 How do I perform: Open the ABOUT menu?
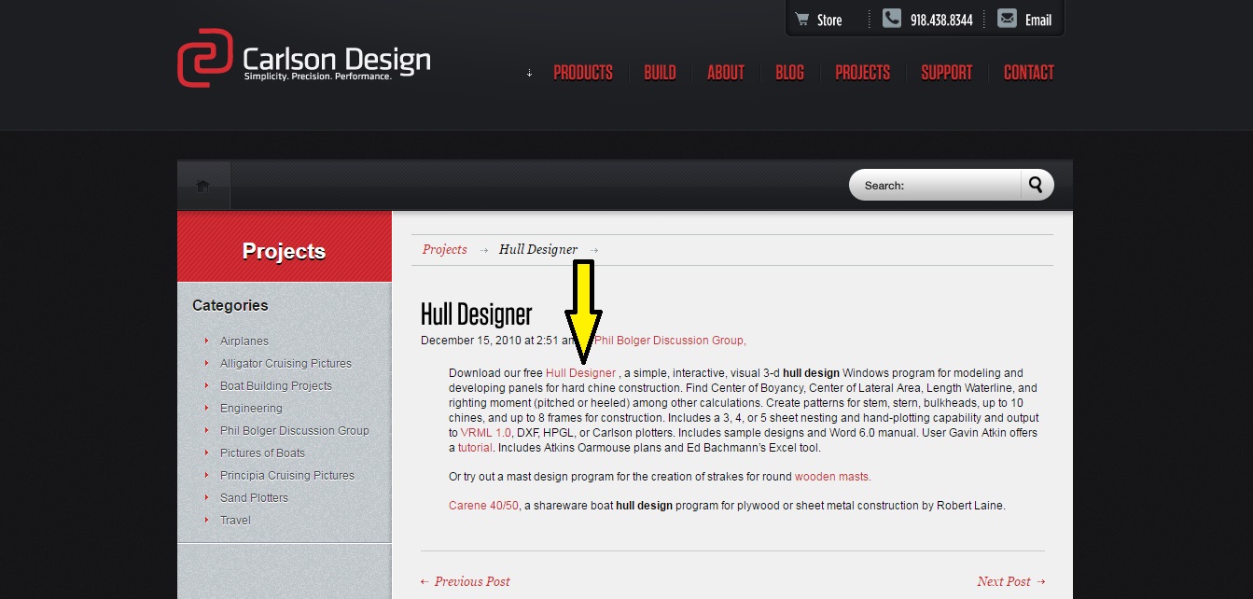(726, 73)
